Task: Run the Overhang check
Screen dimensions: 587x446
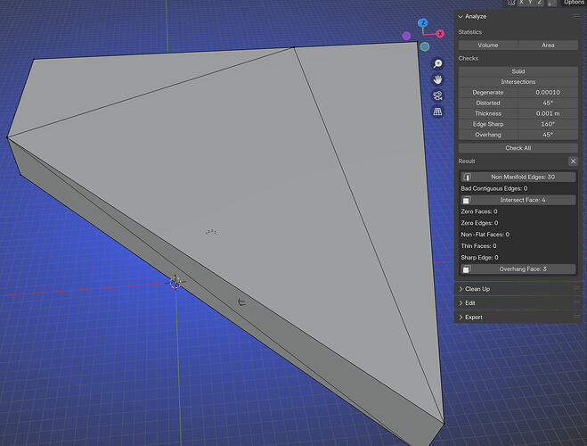Action: [488, 135]
